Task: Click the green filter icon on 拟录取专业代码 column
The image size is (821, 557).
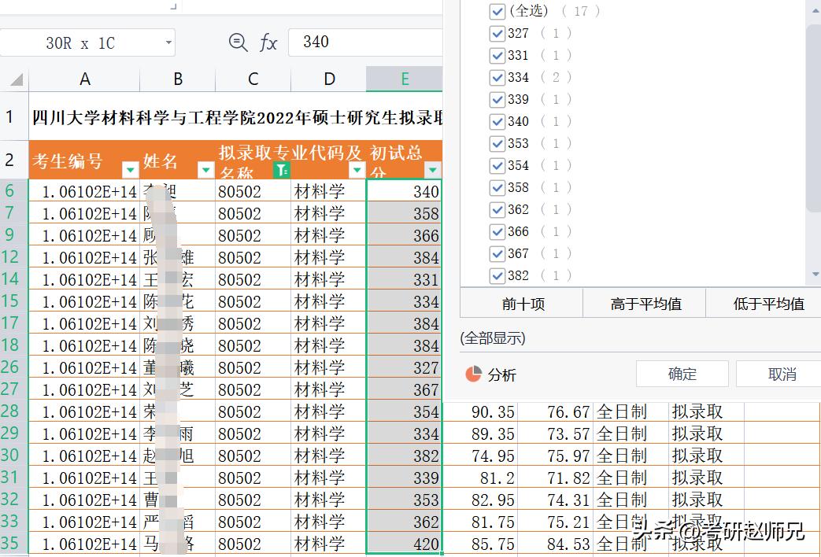Action: (x=281, y=170)
